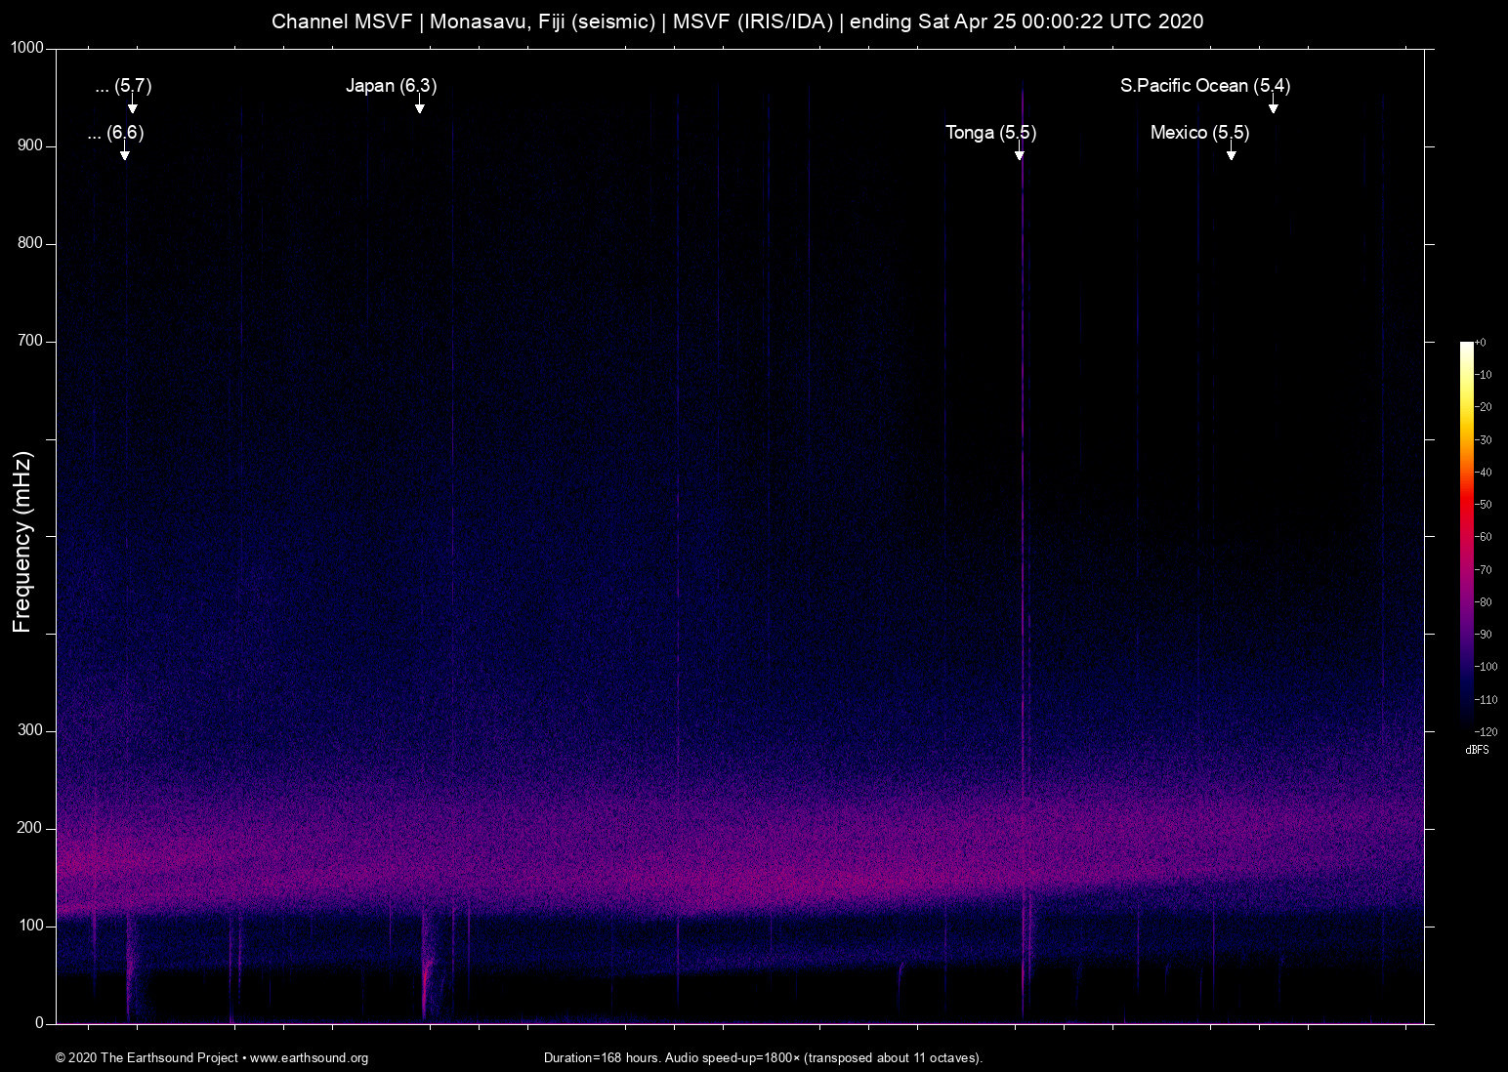Click the 1000 tick label on frequency axis
The width and height of the screenshot is (1508, 1072).
26,48
